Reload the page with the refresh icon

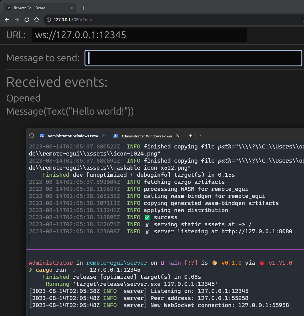[x=26, y=20]
